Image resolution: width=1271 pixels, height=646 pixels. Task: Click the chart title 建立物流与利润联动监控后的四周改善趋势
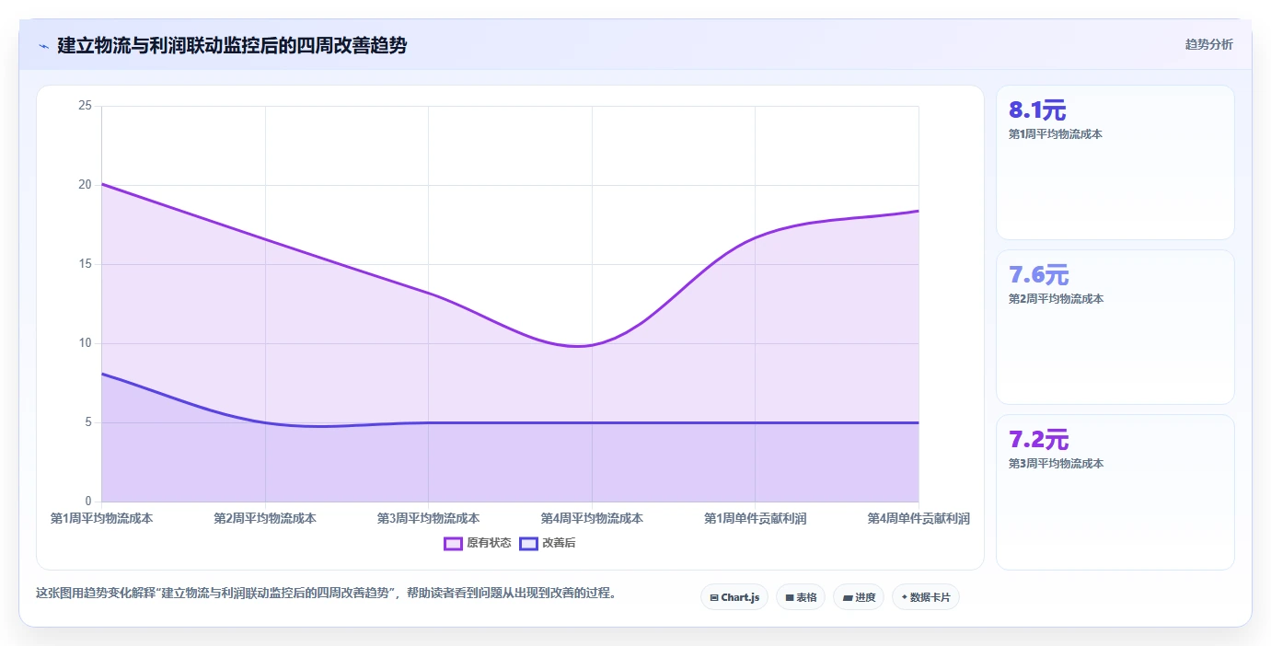point(232,45)
